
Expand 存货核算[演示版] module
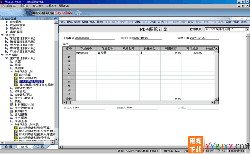tap(7, 52)
